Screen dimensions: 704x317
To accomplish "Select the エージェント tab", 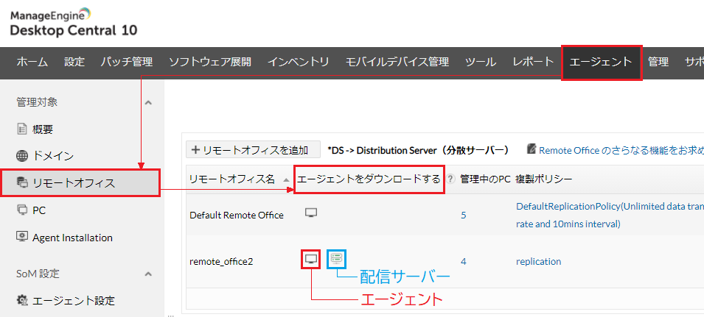I will 602,63.
